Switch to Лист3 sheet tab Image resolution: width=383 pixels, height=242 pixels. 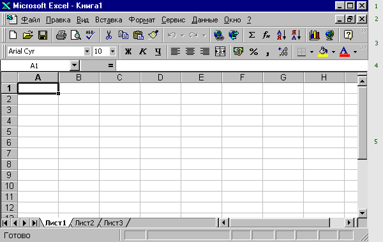114,223
